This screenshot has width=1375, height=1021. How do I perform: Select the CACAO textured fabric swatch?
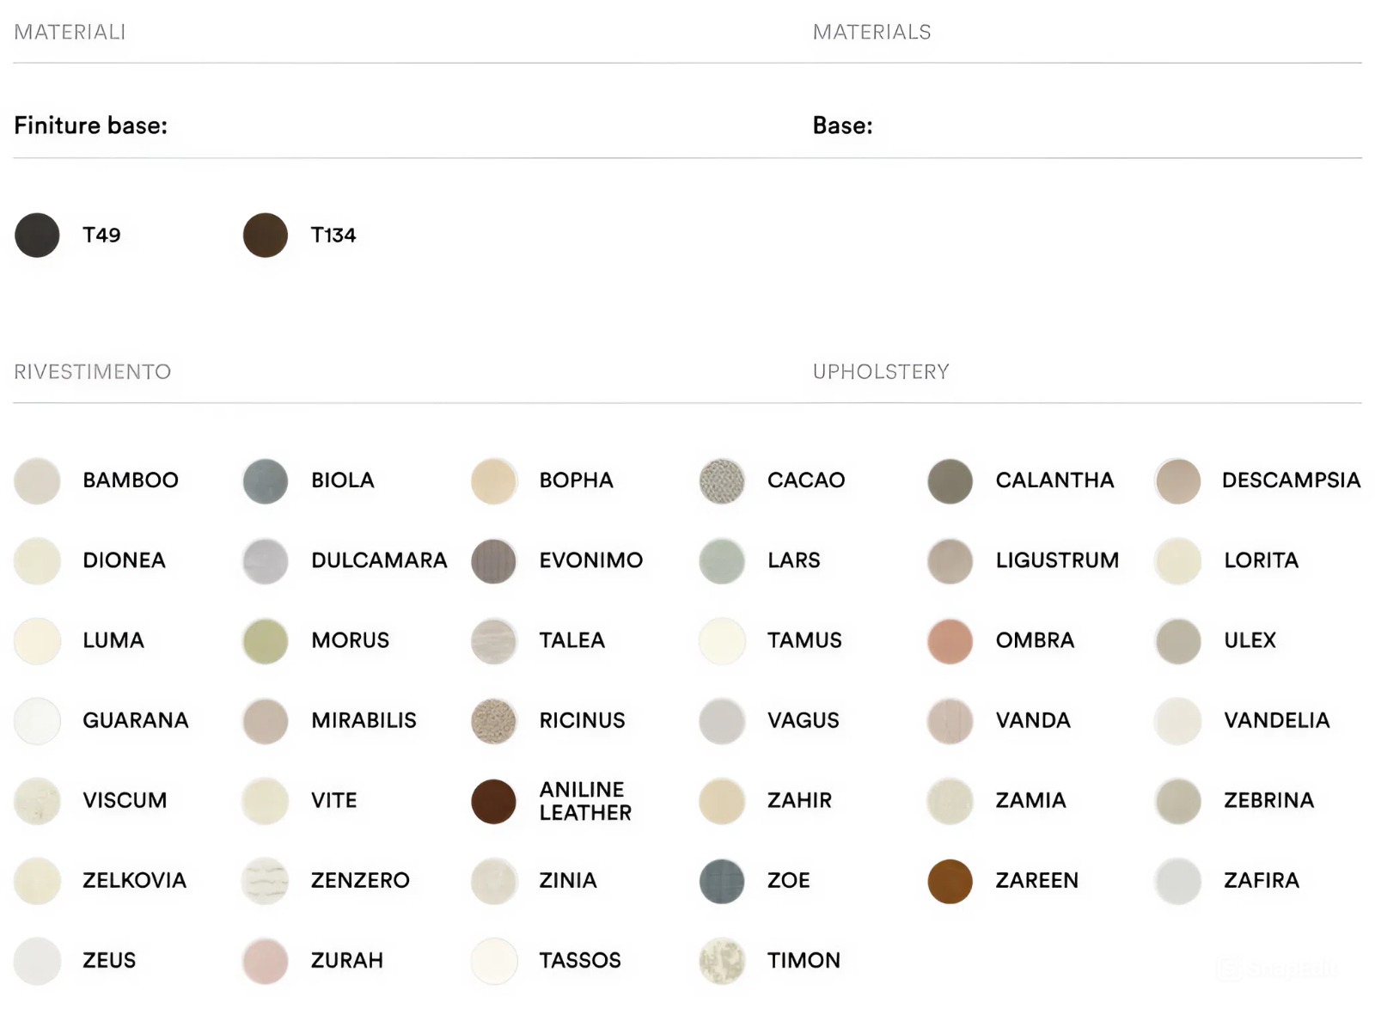[x=721, y=481]
